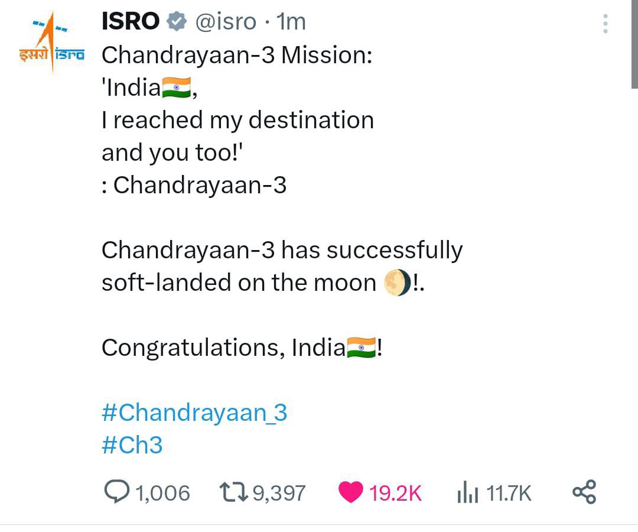Click the ISRO display name

131,22
